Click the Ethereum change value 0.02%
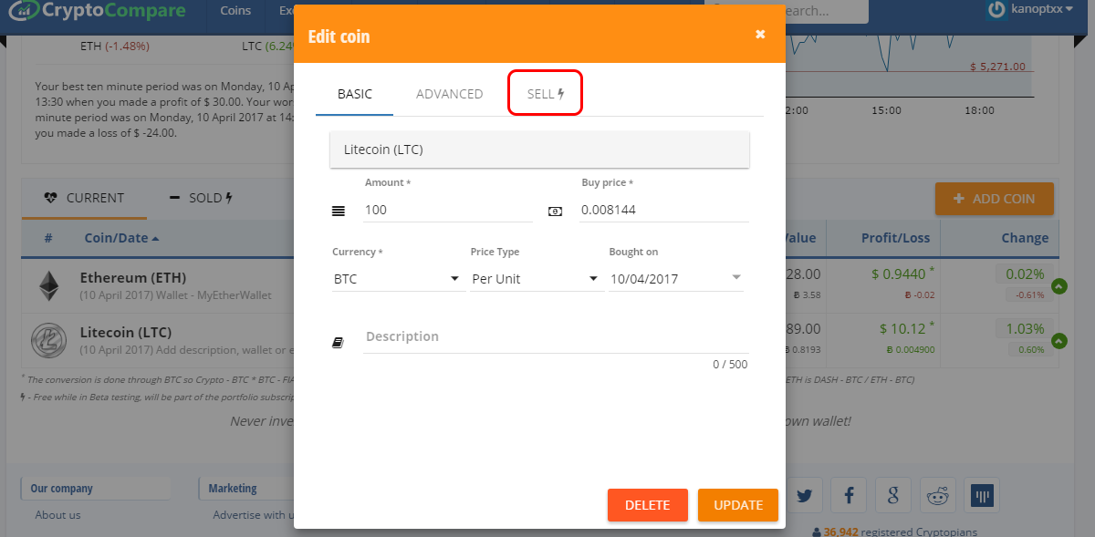 tap(1025, 274)
